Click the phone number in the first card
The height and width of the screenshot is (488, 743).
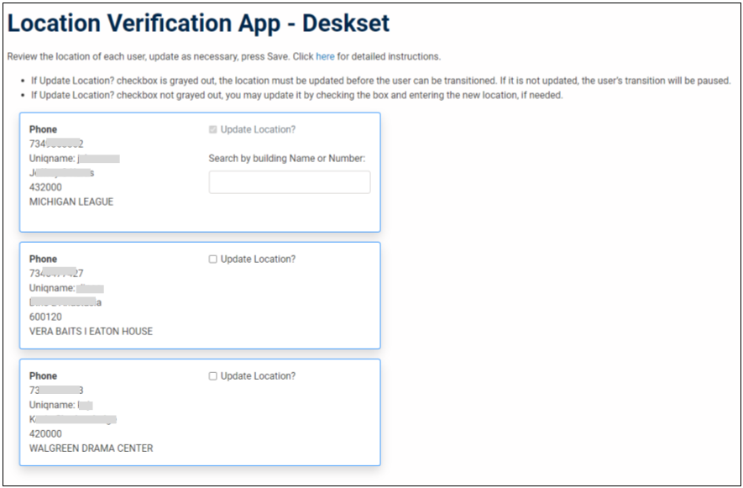tap(59, 143)
